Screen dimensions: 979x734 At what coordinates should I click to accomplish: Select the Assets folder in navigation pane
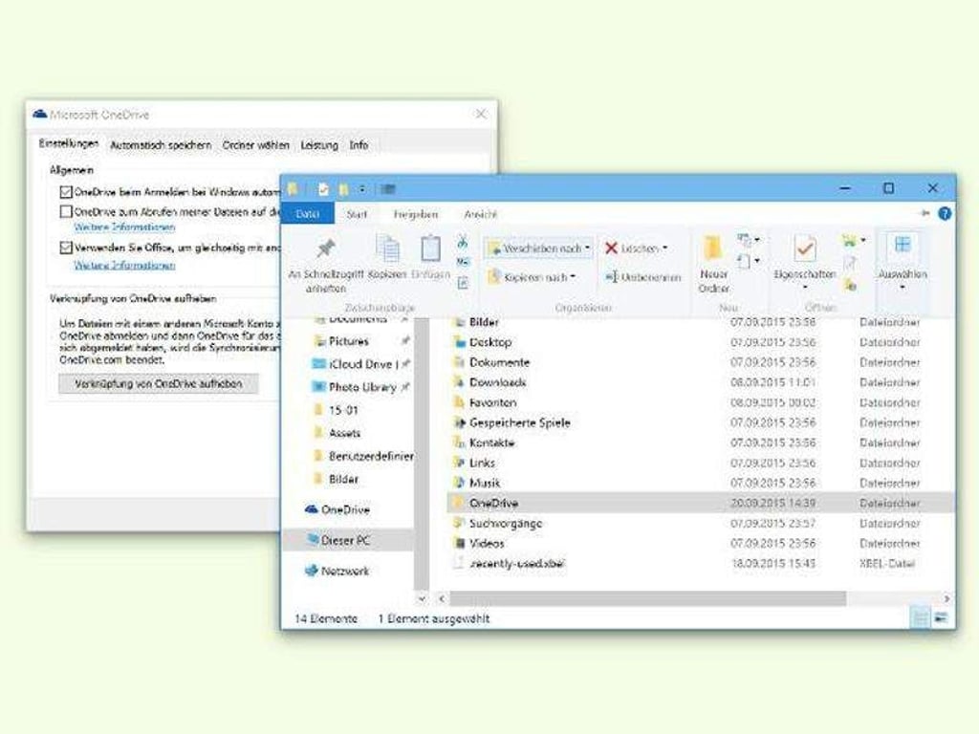pyautogui.click(x=344, y=433)
